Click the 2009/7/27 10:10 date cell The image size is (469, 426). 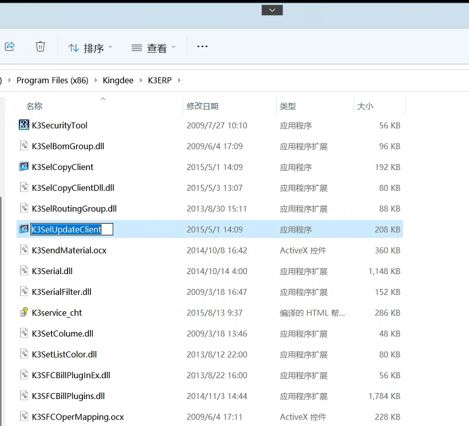[217, 125]
